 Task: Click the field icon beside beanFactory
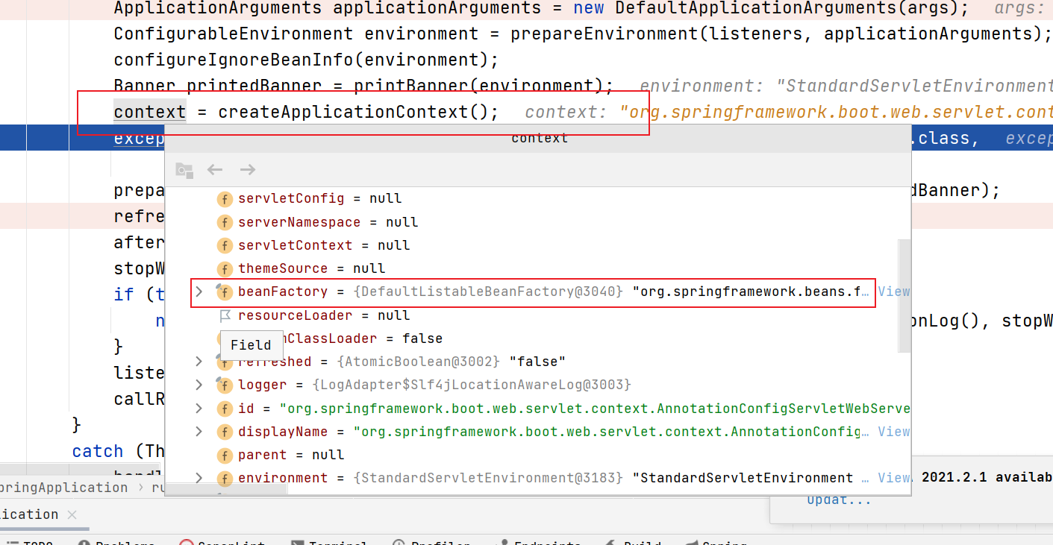point(225,292)
